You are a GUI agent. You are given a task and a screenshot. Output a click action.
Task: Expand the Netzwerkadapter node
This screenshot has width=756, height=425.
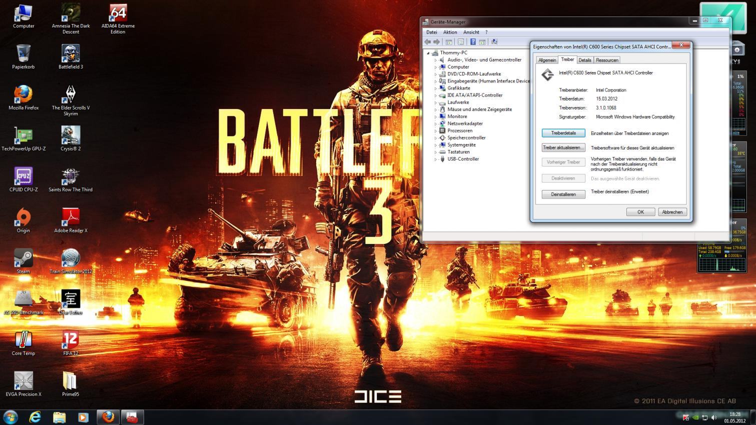coord(436,123)
